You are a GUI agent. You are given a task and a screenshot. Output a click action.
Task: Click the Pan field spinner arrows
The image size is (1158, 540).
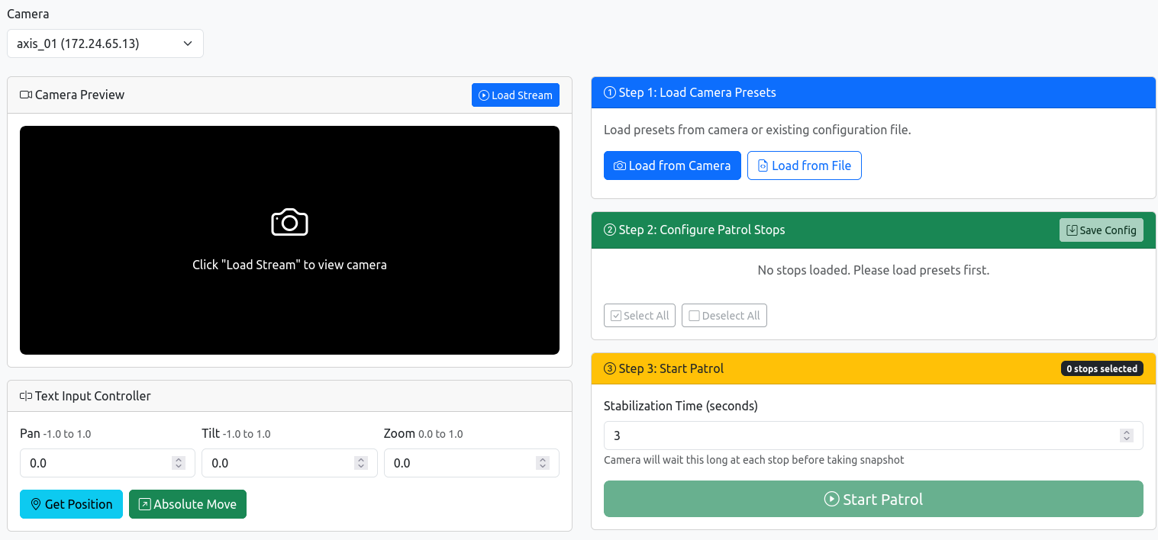(x=179, y=463)
